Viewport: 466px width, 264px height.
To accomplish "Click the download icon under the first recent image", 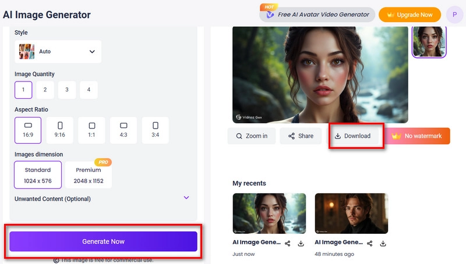I will tap(301, 244).
